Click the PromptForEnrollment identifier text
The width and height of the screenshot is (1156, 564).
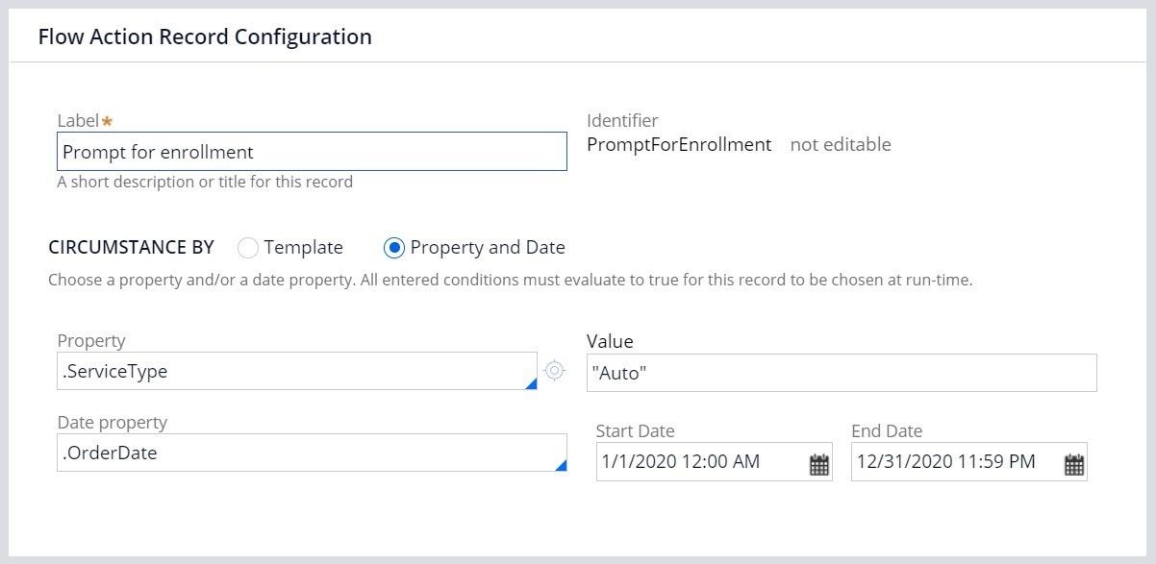679,145
